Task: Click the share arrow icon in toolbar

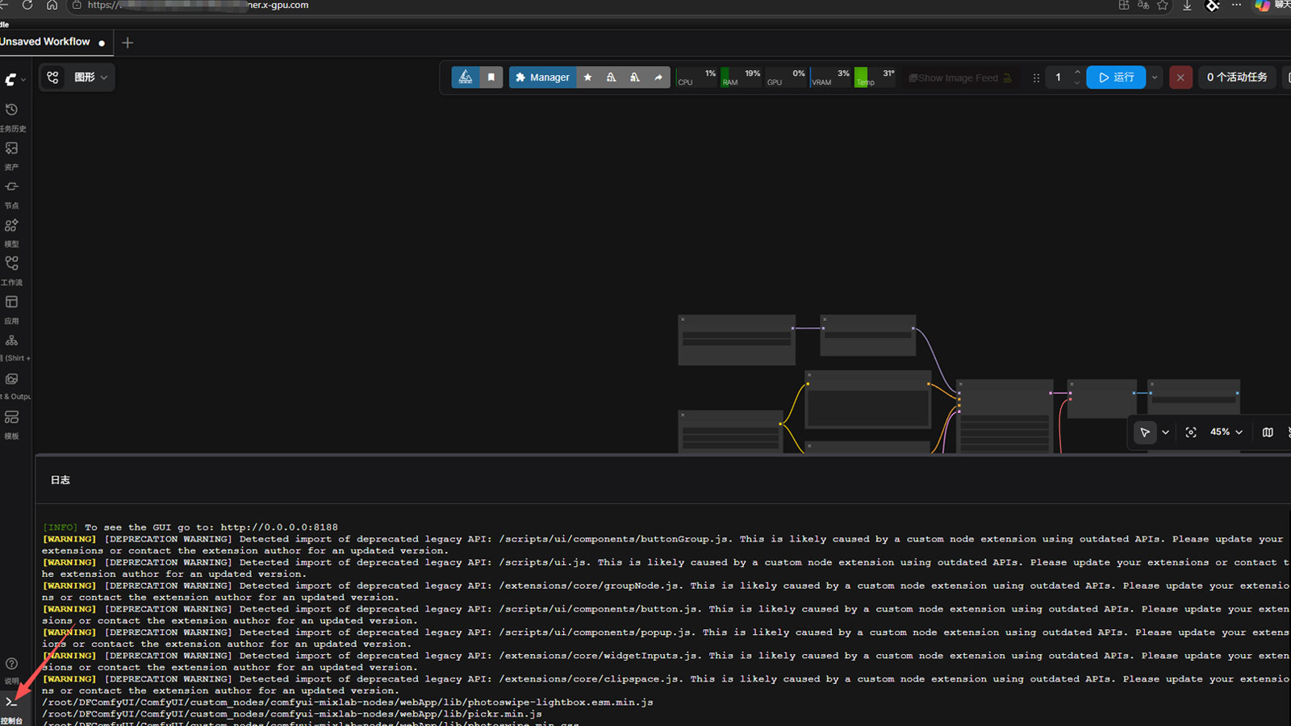Action: (658, 77)
